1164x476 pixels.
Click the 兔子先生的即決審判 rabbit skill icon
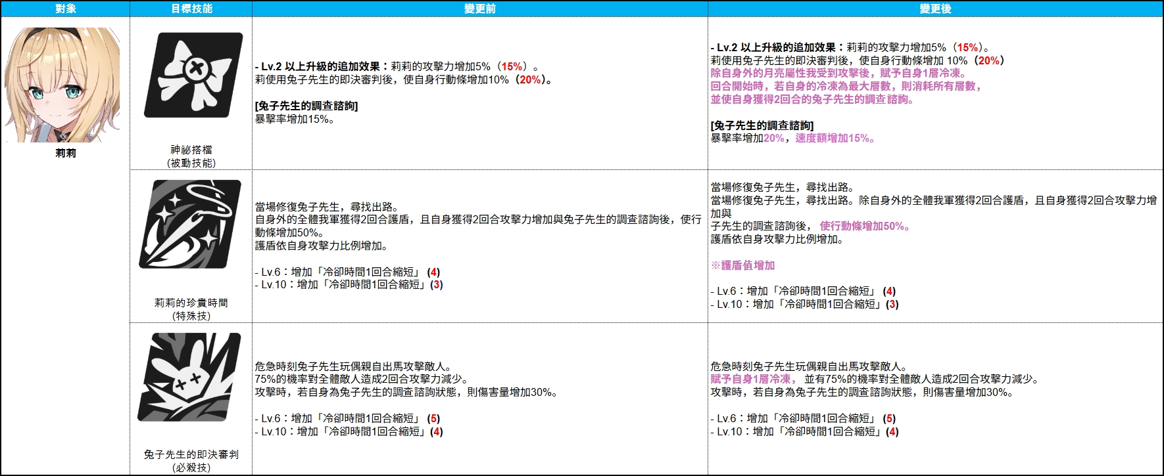click(x=189, y=378)
